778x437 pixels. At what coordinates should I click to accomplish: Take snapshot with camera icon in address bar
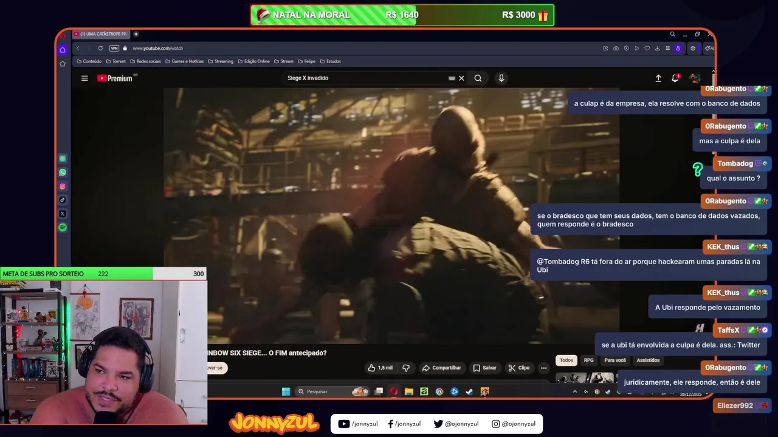pyautogui.click(x=616, y=48)
